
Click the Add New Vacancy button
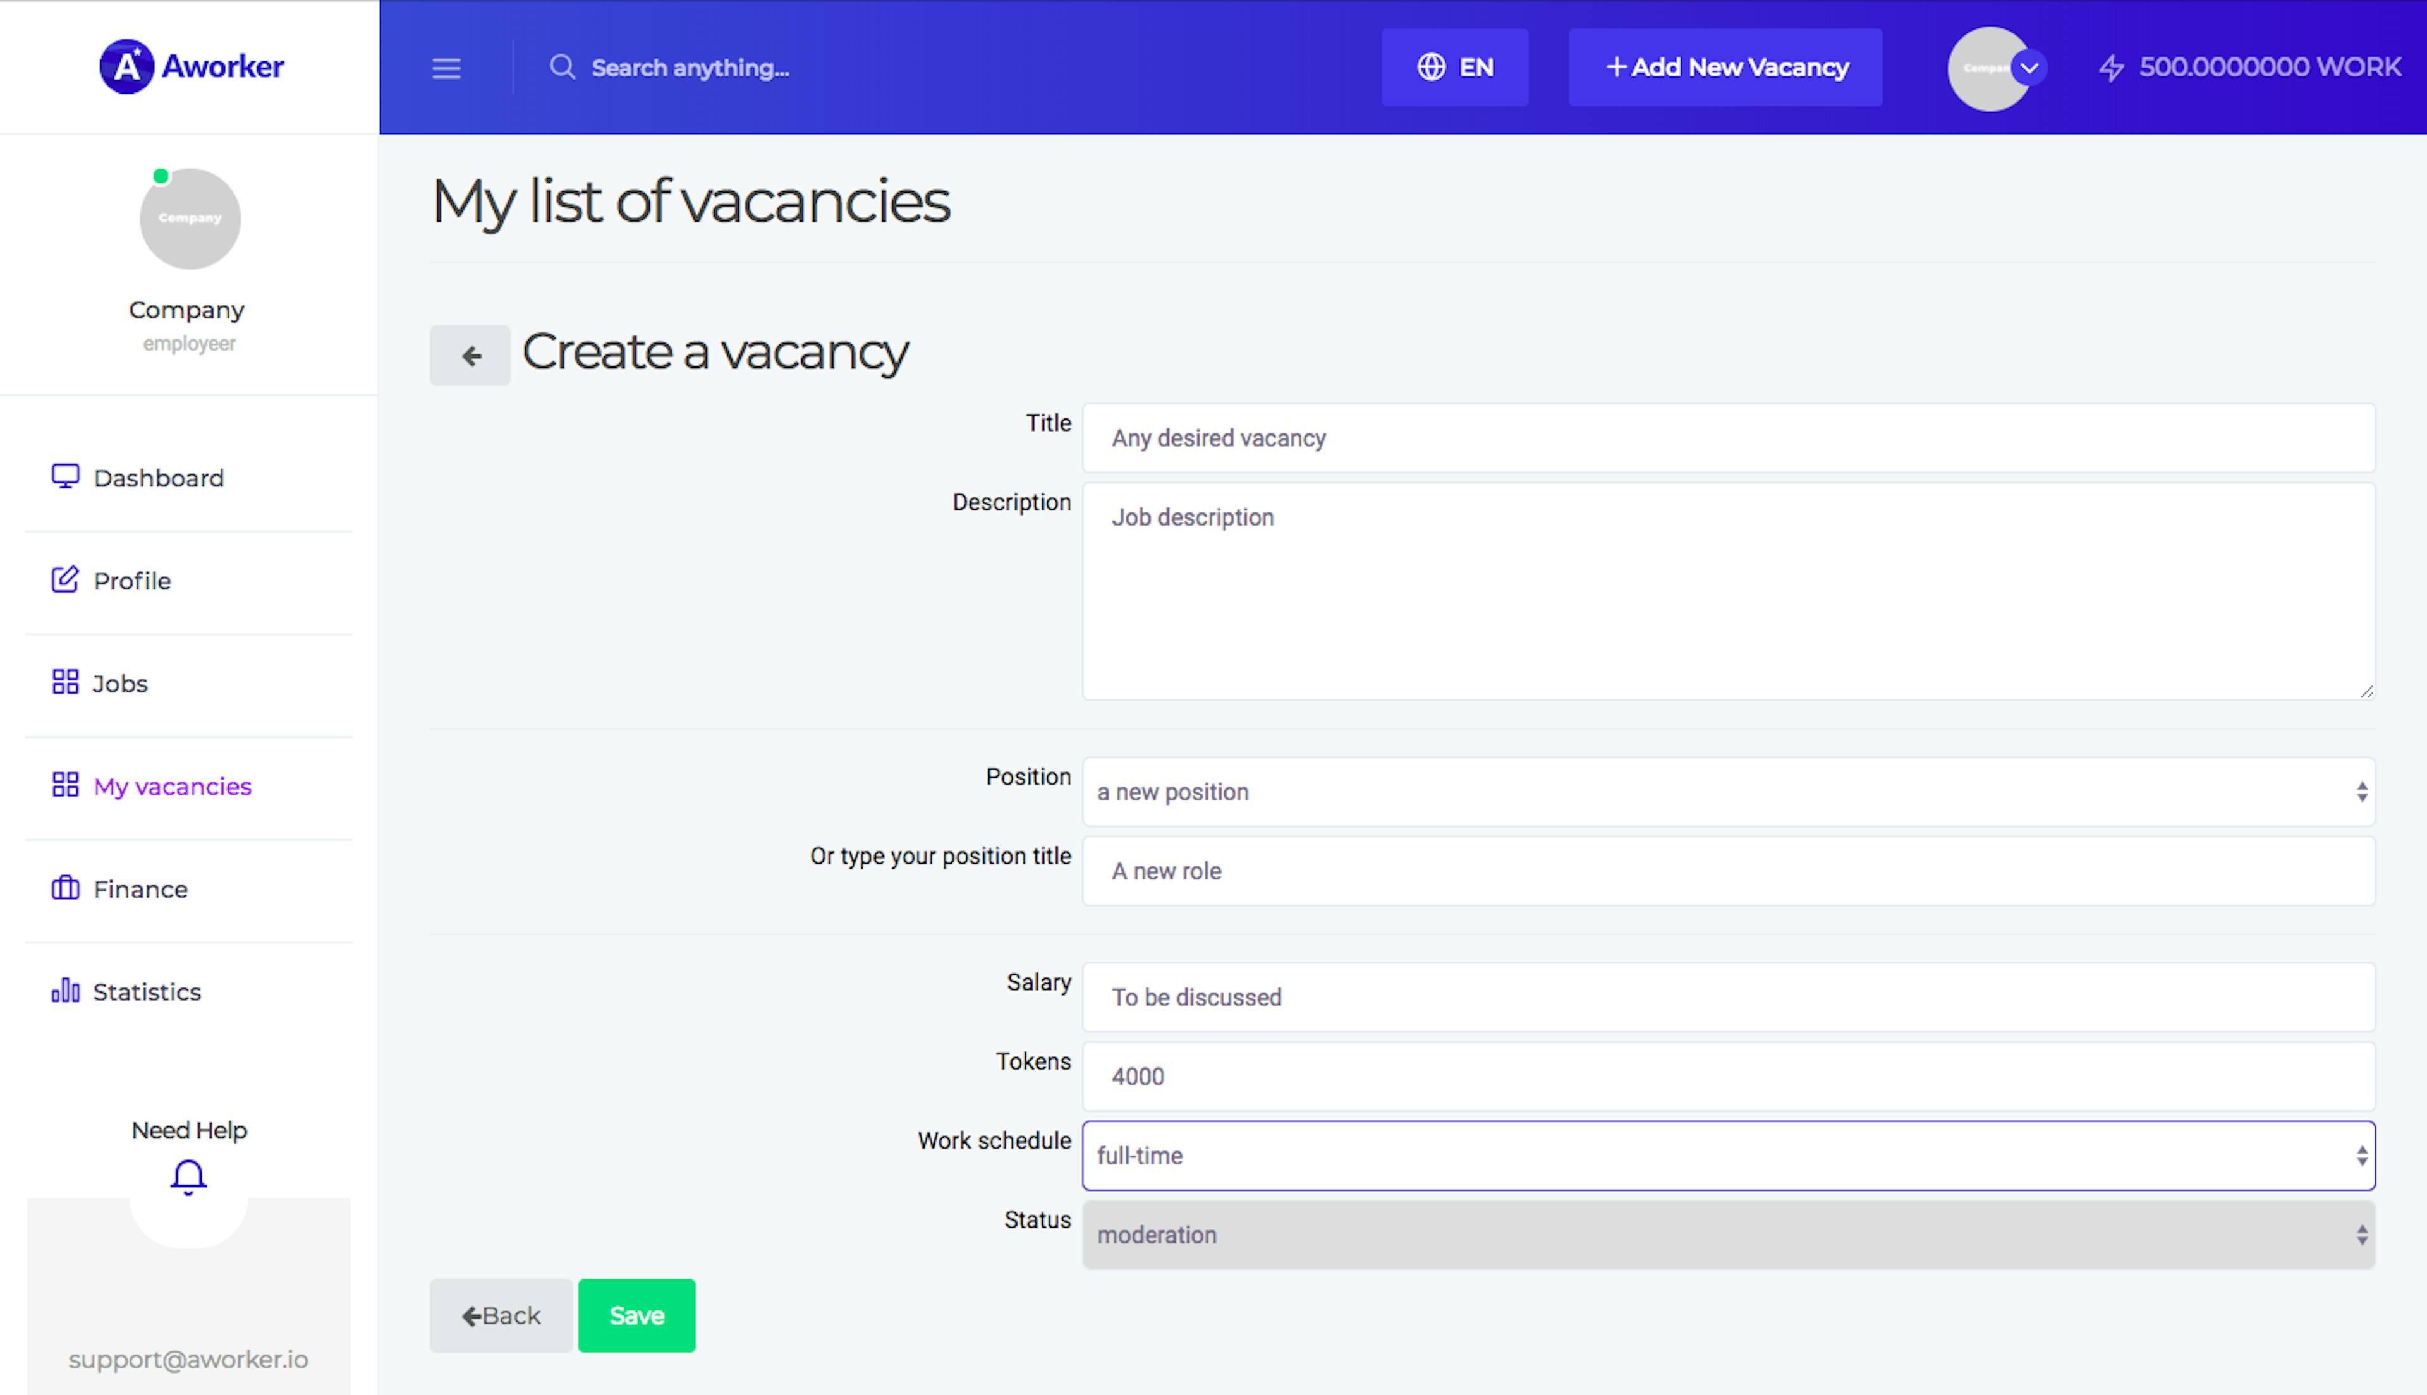[x=1725, y=67]
